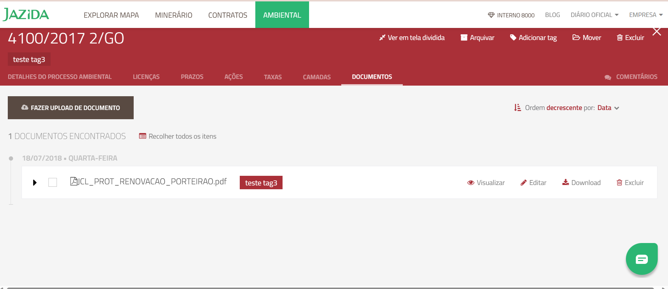
Task: Click the download arrow icon
Action: (566, 182)
